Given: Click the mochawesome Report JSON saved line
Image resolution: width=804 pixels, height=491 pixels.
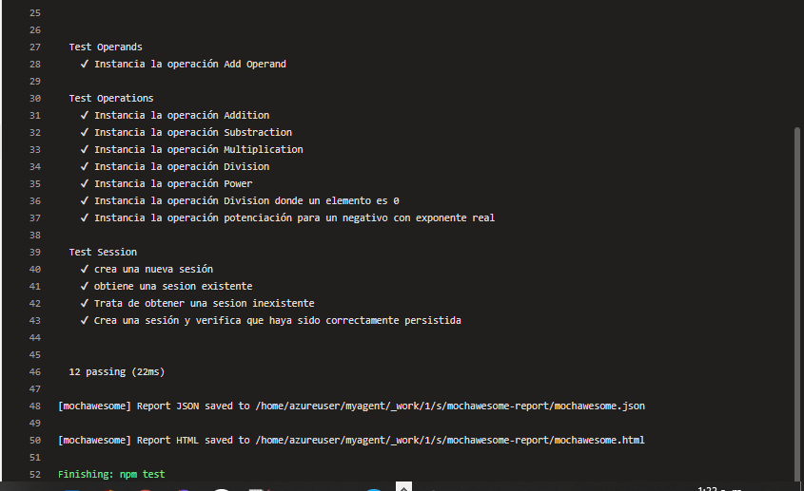Looking at the screenshot, I should [351, 406].
